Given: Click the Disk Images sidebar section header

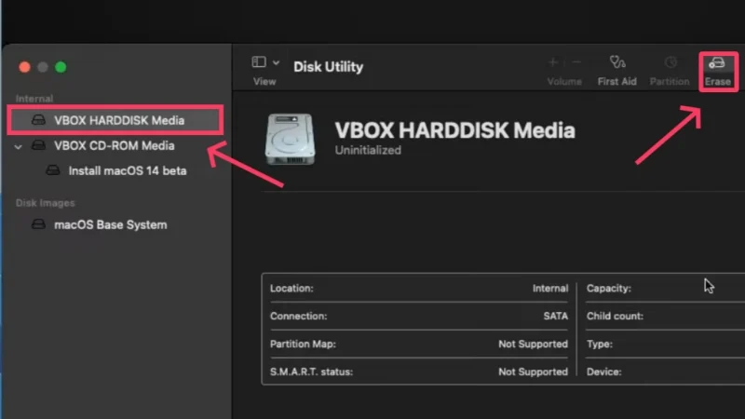Looking at the screenshot, I should [x=45, y=203].
